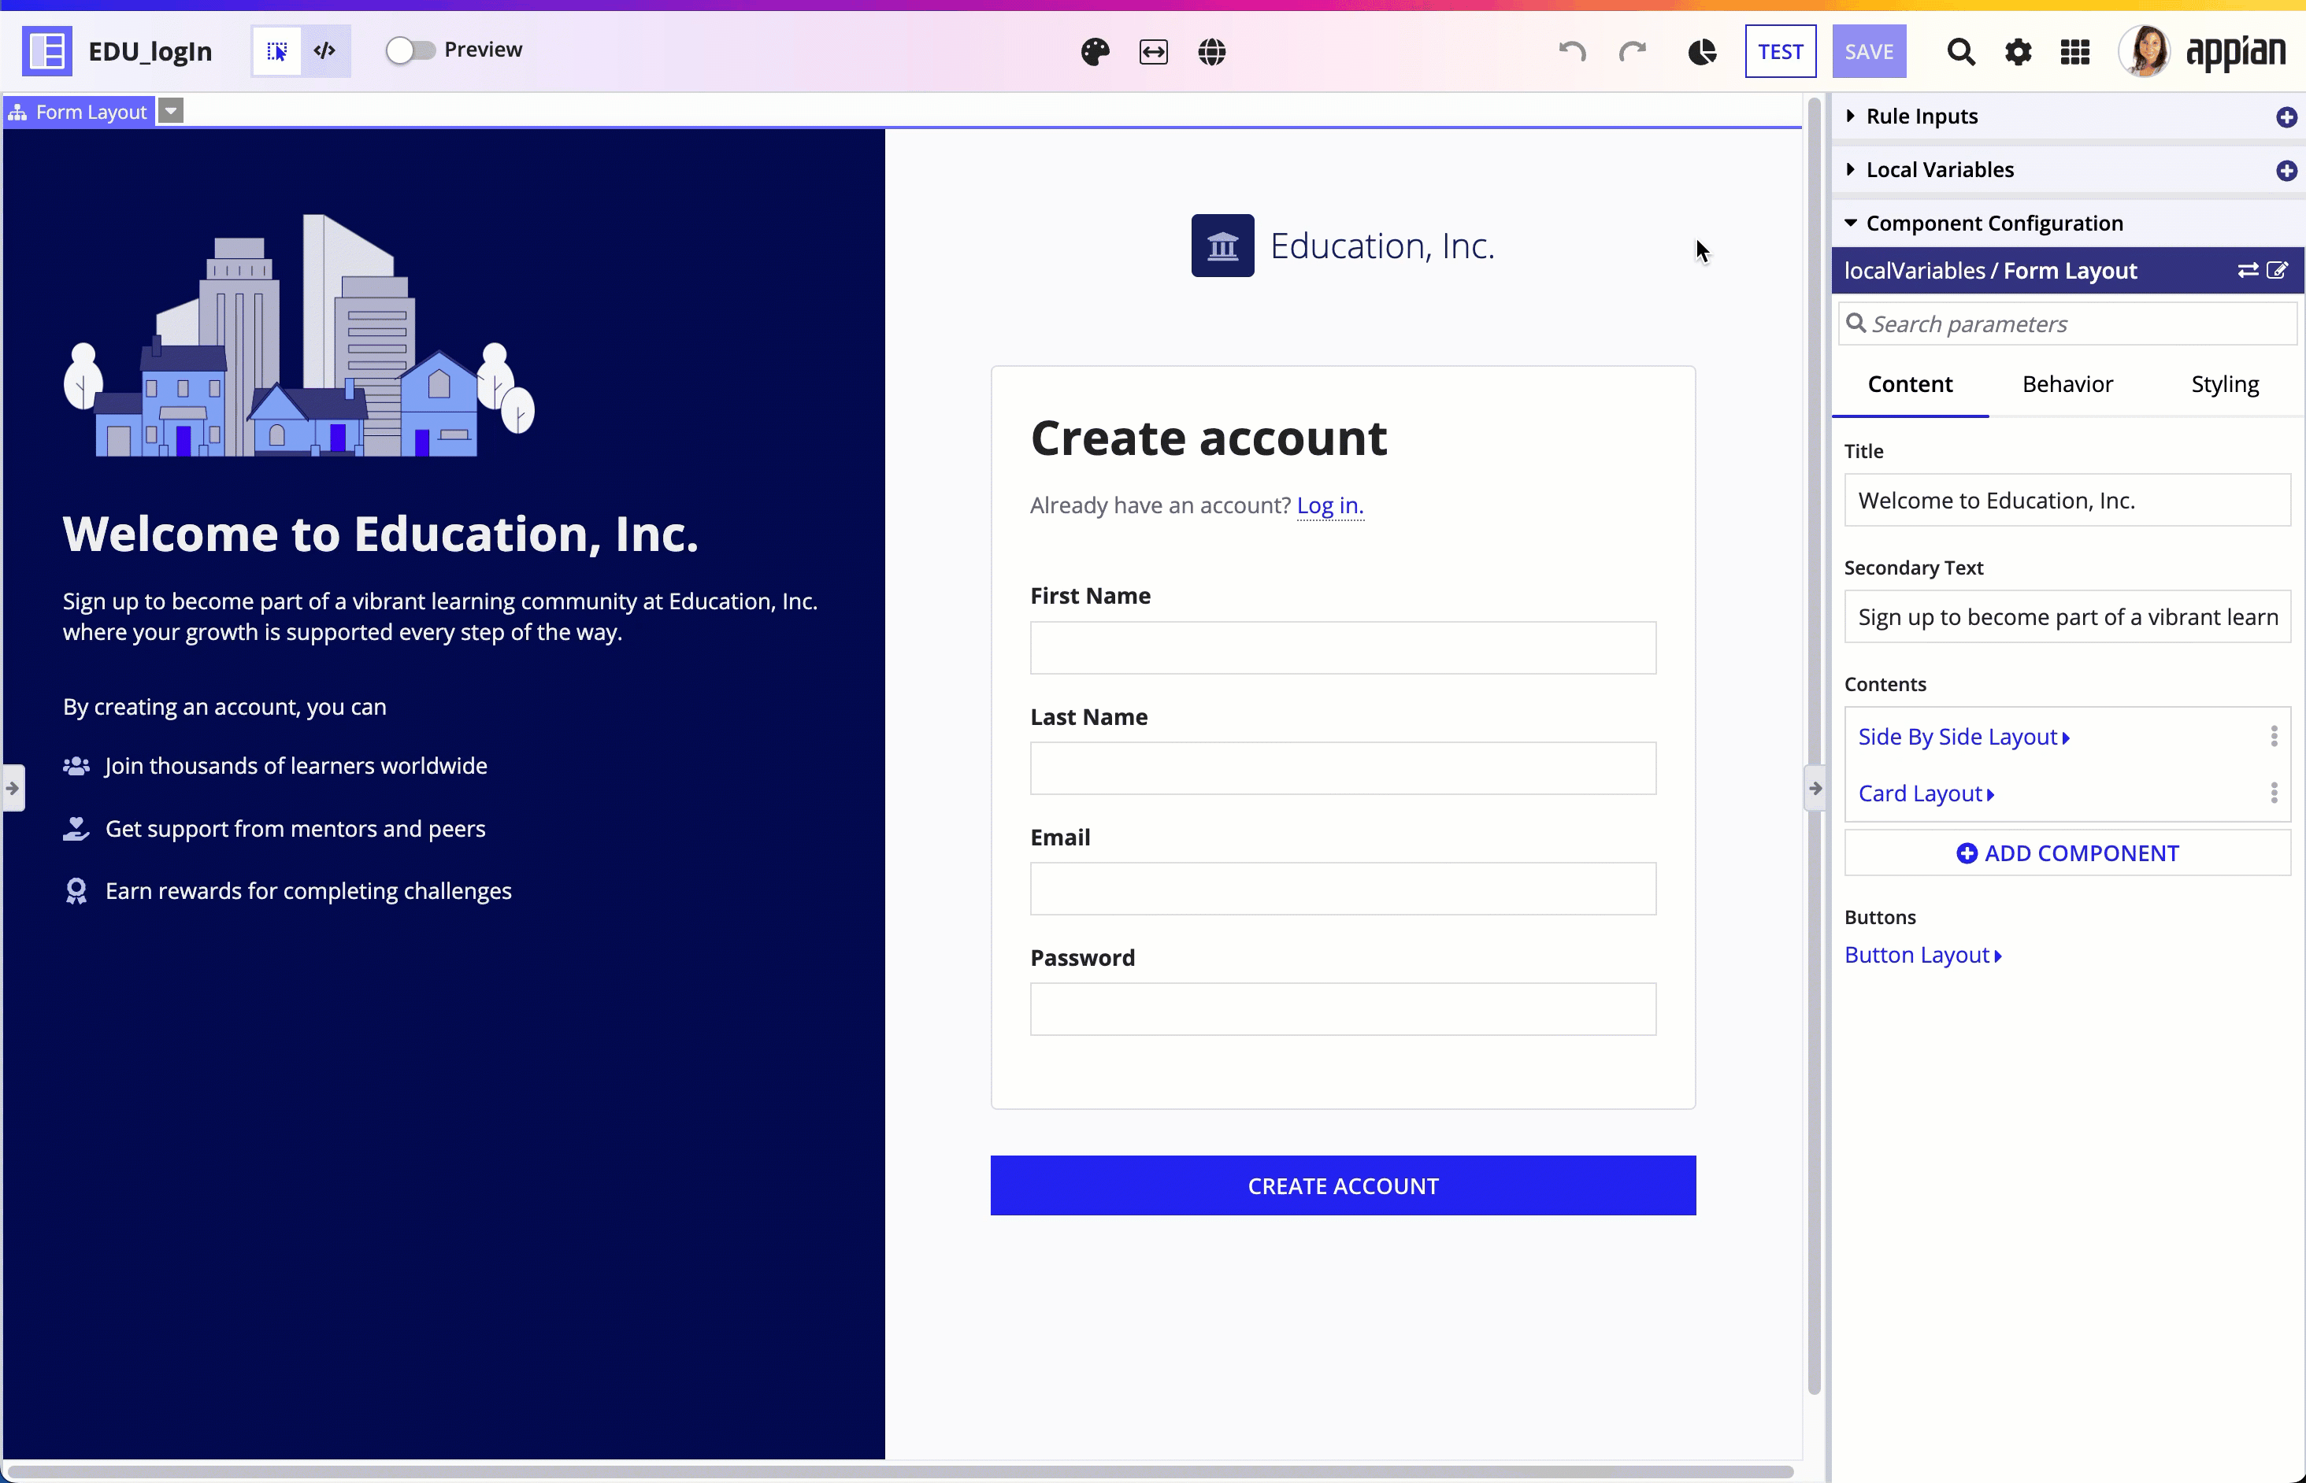Open the performance pie chart icon
2306x1483 pixels.
[1702, 52]
